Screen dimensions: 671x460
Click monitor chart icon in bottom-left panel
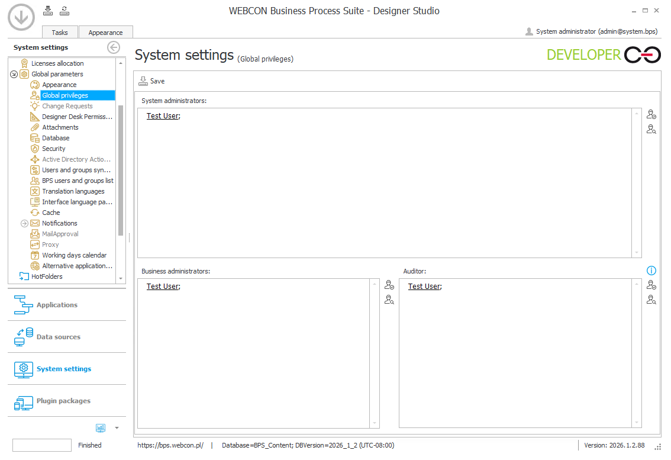101,427
